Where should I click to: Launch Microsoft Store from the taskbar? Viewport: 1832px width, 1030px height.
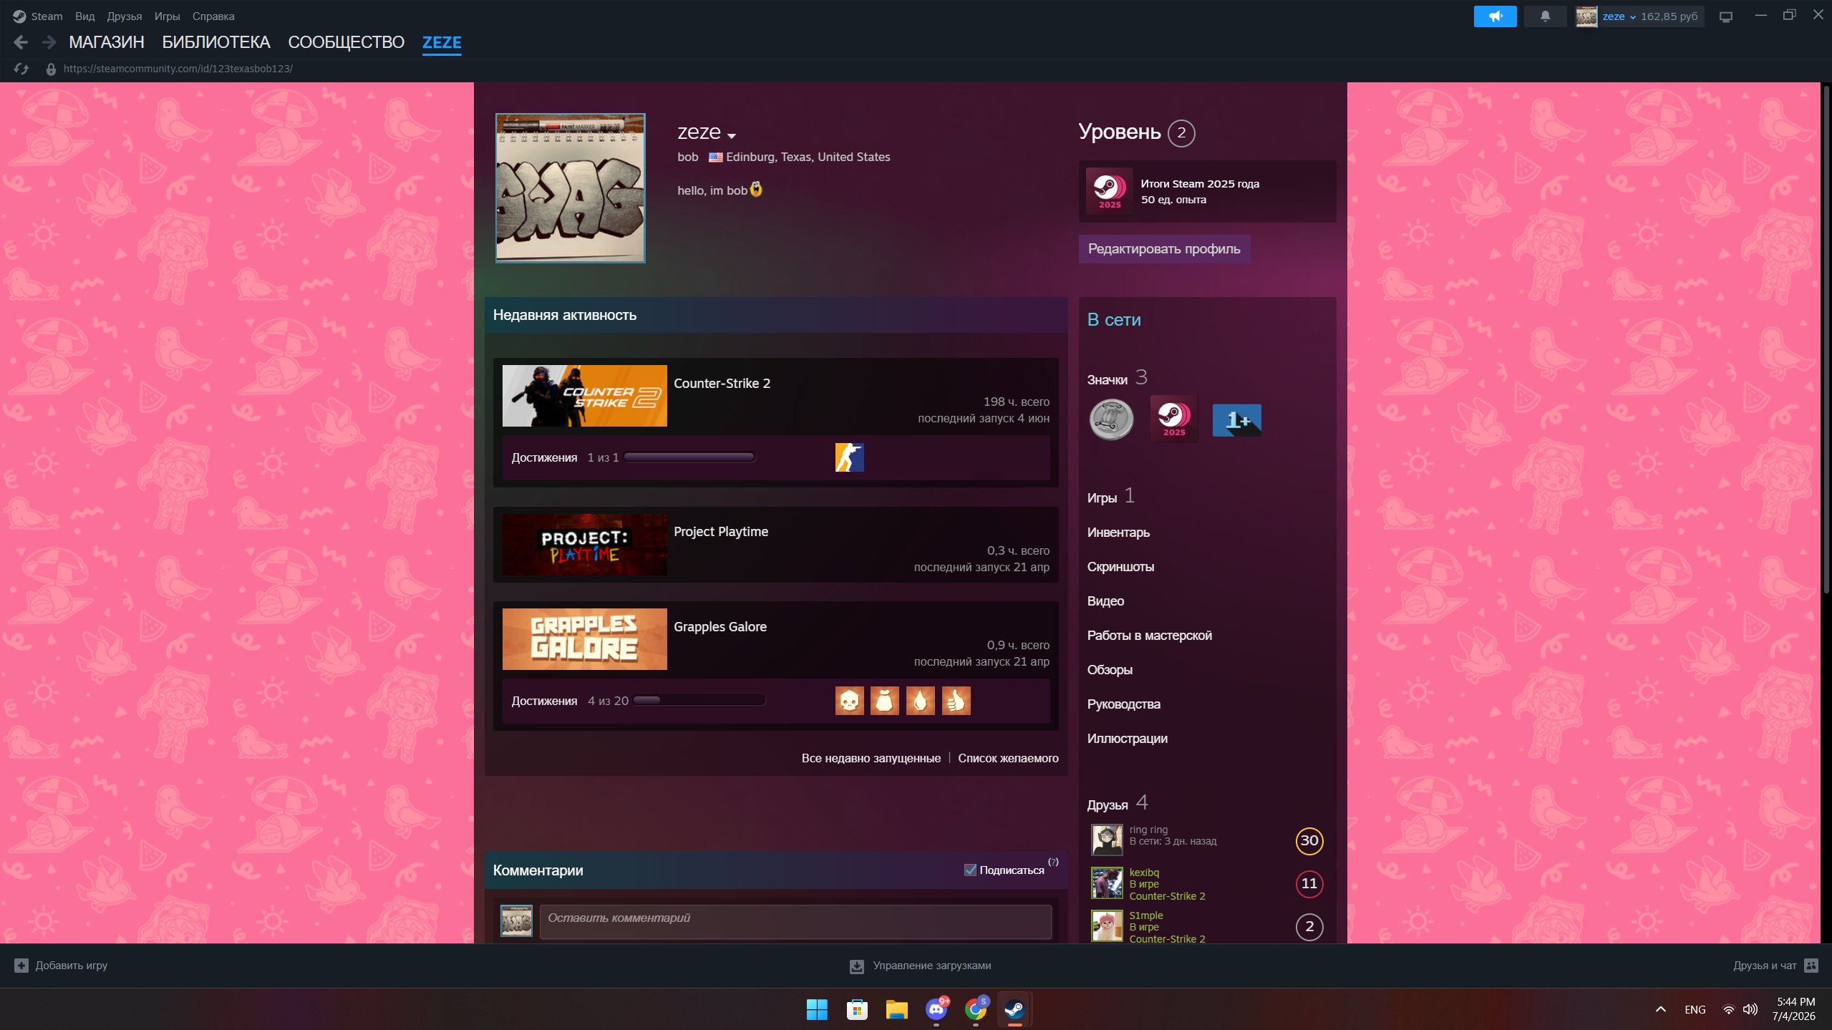857,1009
